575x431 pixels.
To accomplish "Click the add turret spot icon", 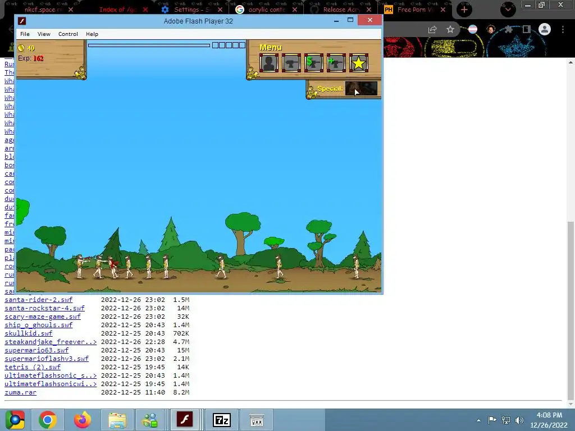I will [336, 63].
